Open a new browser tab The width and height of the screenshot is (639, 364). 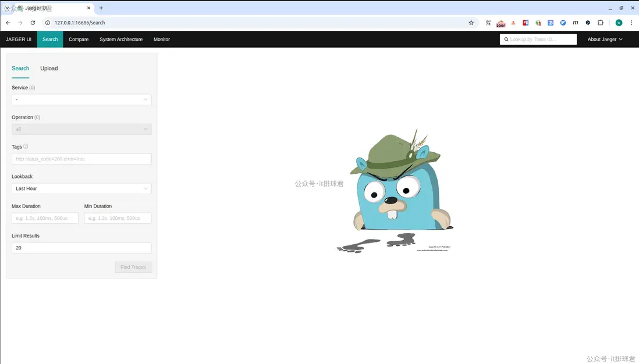click(101, 8)
